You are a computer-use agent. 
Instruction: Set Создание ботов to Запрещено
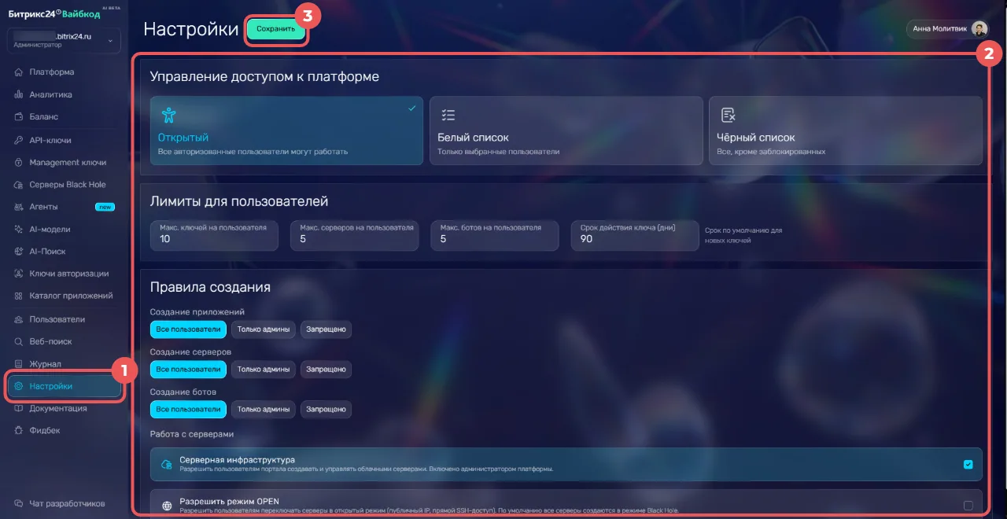pyautogui.click(x=326, y=409)
